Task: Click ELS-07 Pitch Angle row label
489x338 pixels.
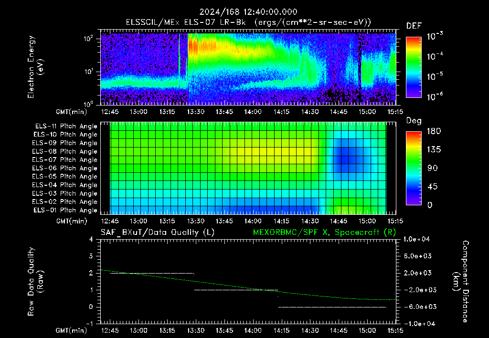Action: (65, 160)
